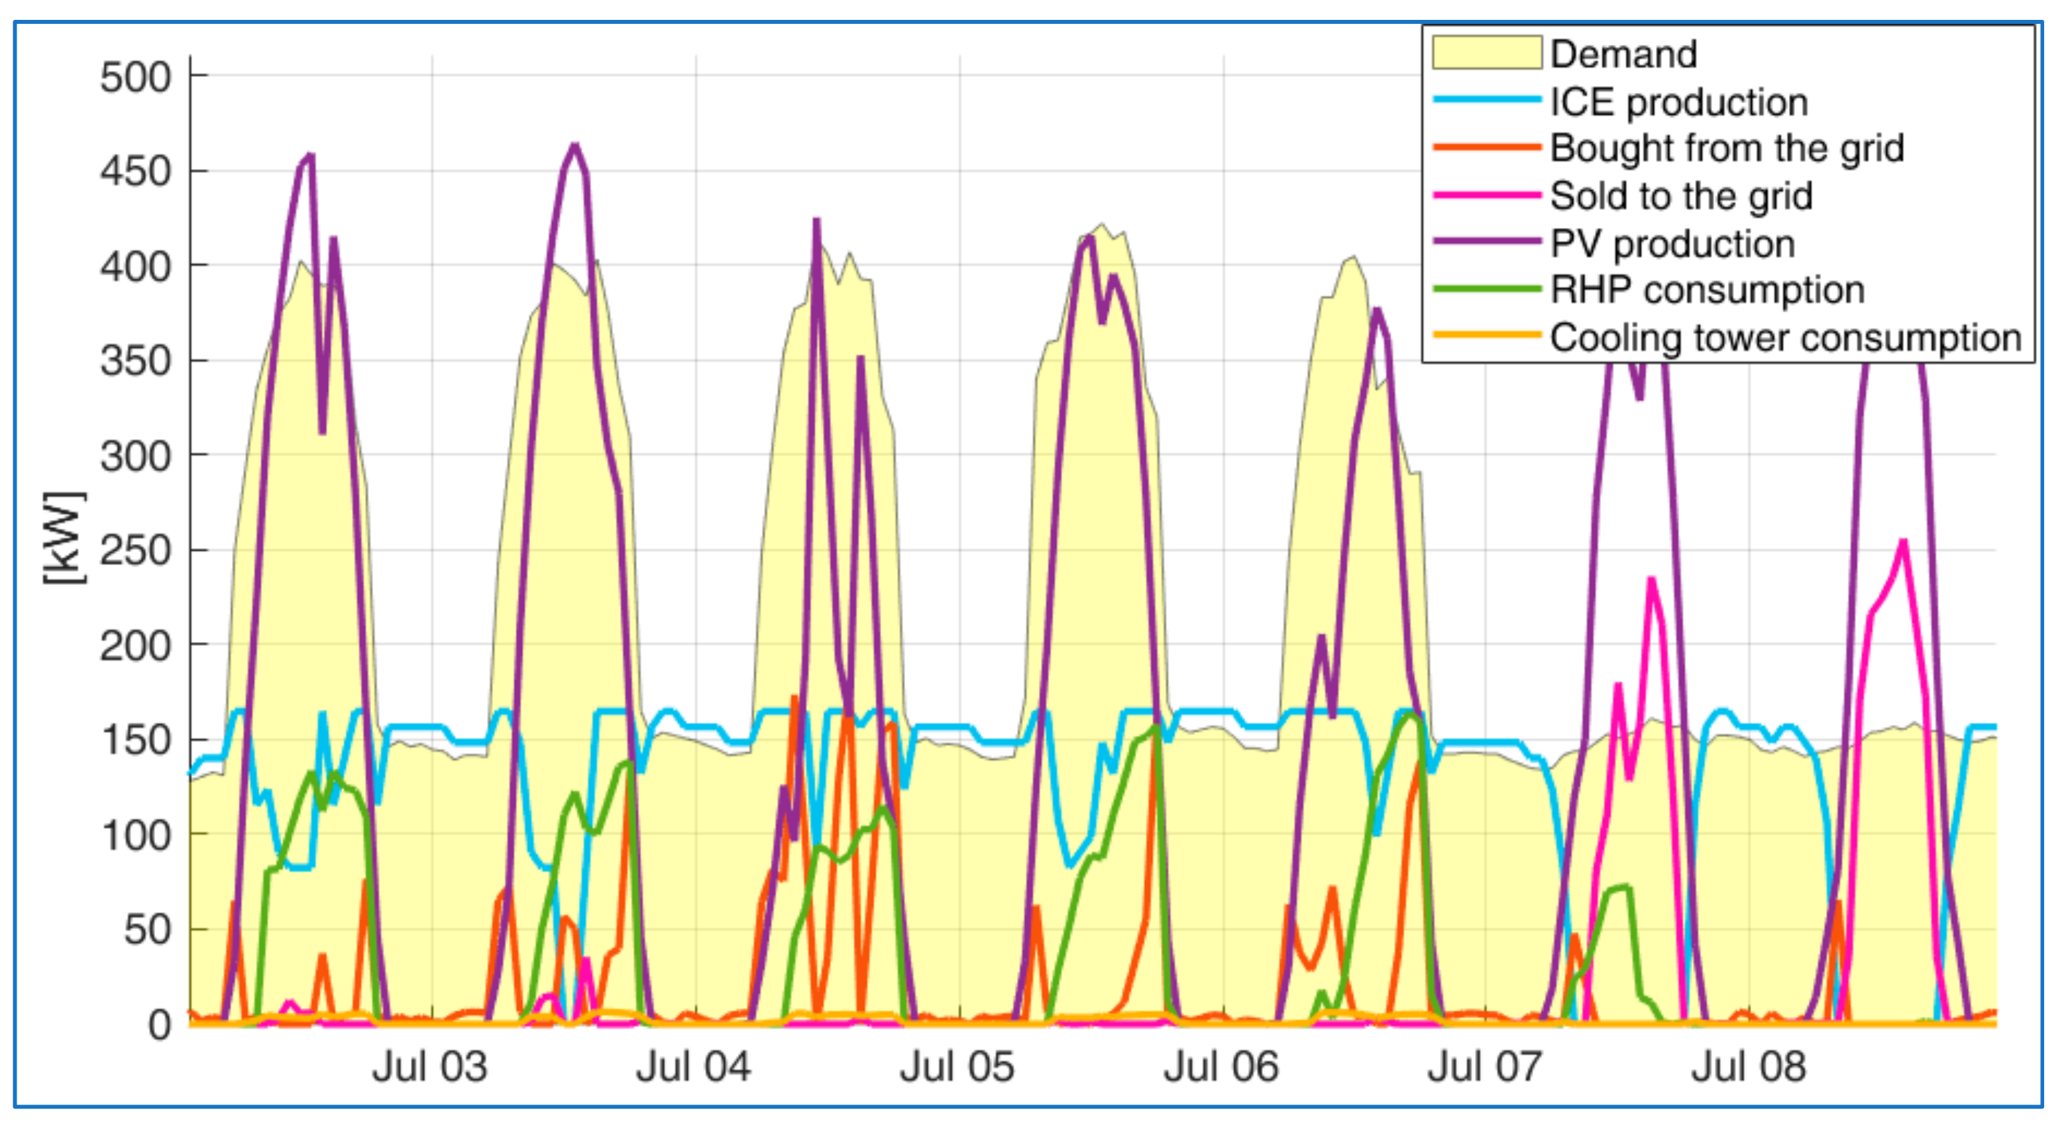This screenshot has width=2066, height=1123.
Task: Click the 0 y-axis tick label
Action: pos(159,1024)
